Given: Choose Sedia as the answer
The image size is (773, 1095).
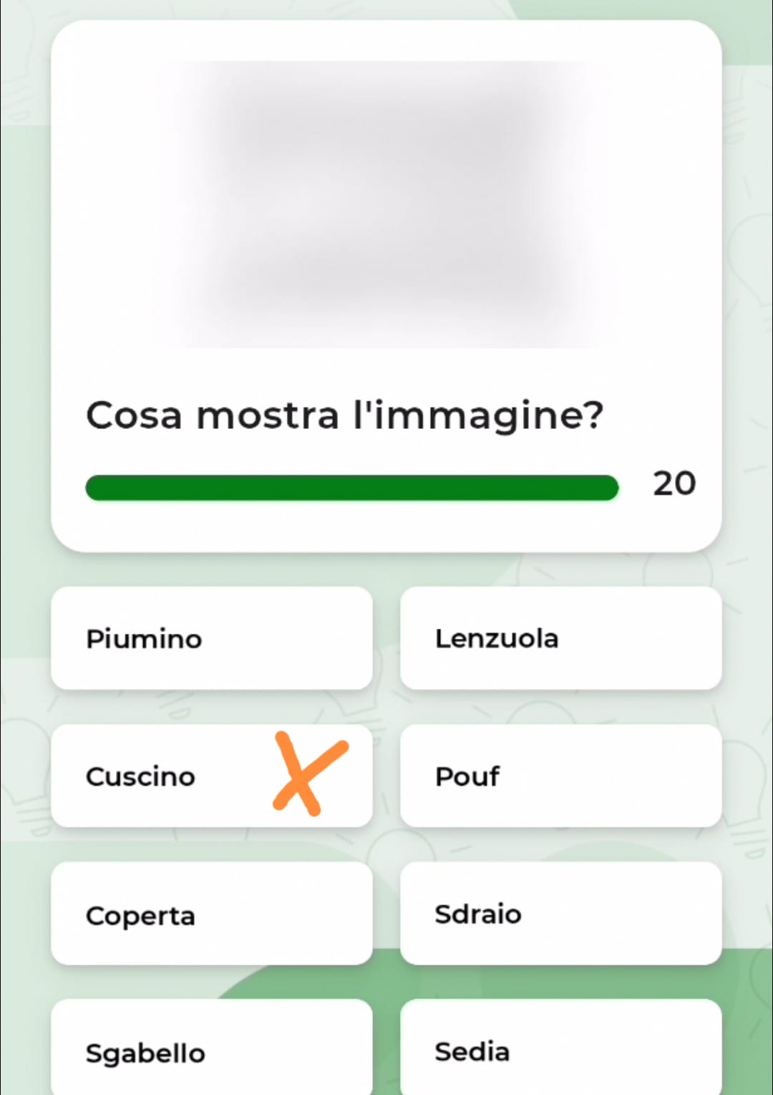Looking at the screenshot, I should 561,1047.
